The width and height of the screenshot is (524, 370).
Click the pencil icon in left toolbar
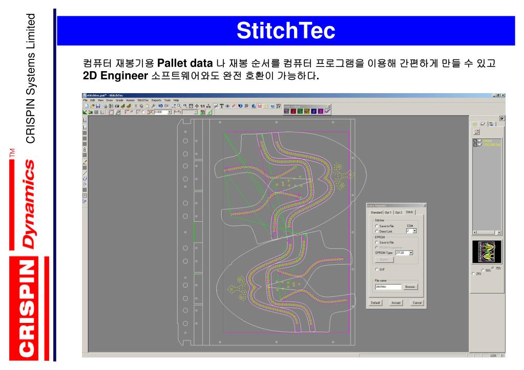85,162
